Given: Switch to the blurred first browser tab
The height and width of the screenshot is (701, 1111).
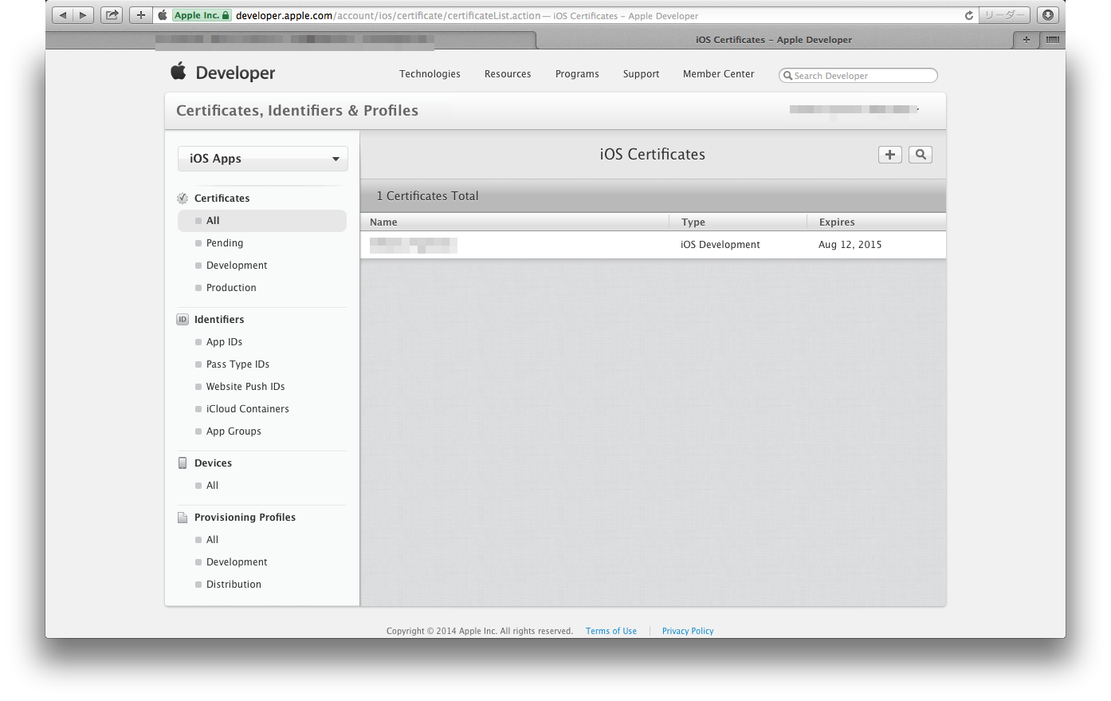Looking at the screenshot, I should point(292,39).
